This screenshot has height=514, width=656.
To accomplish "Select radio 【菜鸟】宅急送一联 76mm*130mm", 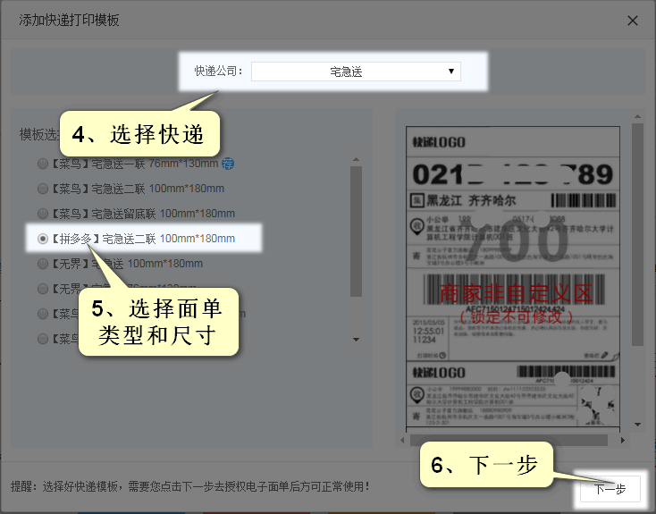I will (x=43, y=164).
